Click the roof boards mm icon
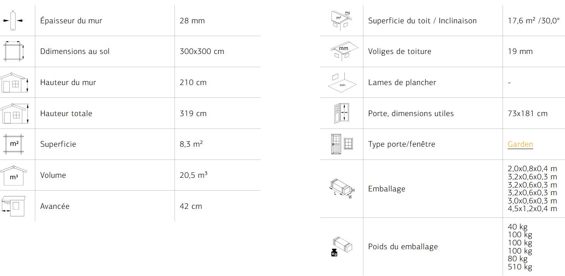Image resolution: width=565 pixels, height=276 pixels. coord(341,51)
